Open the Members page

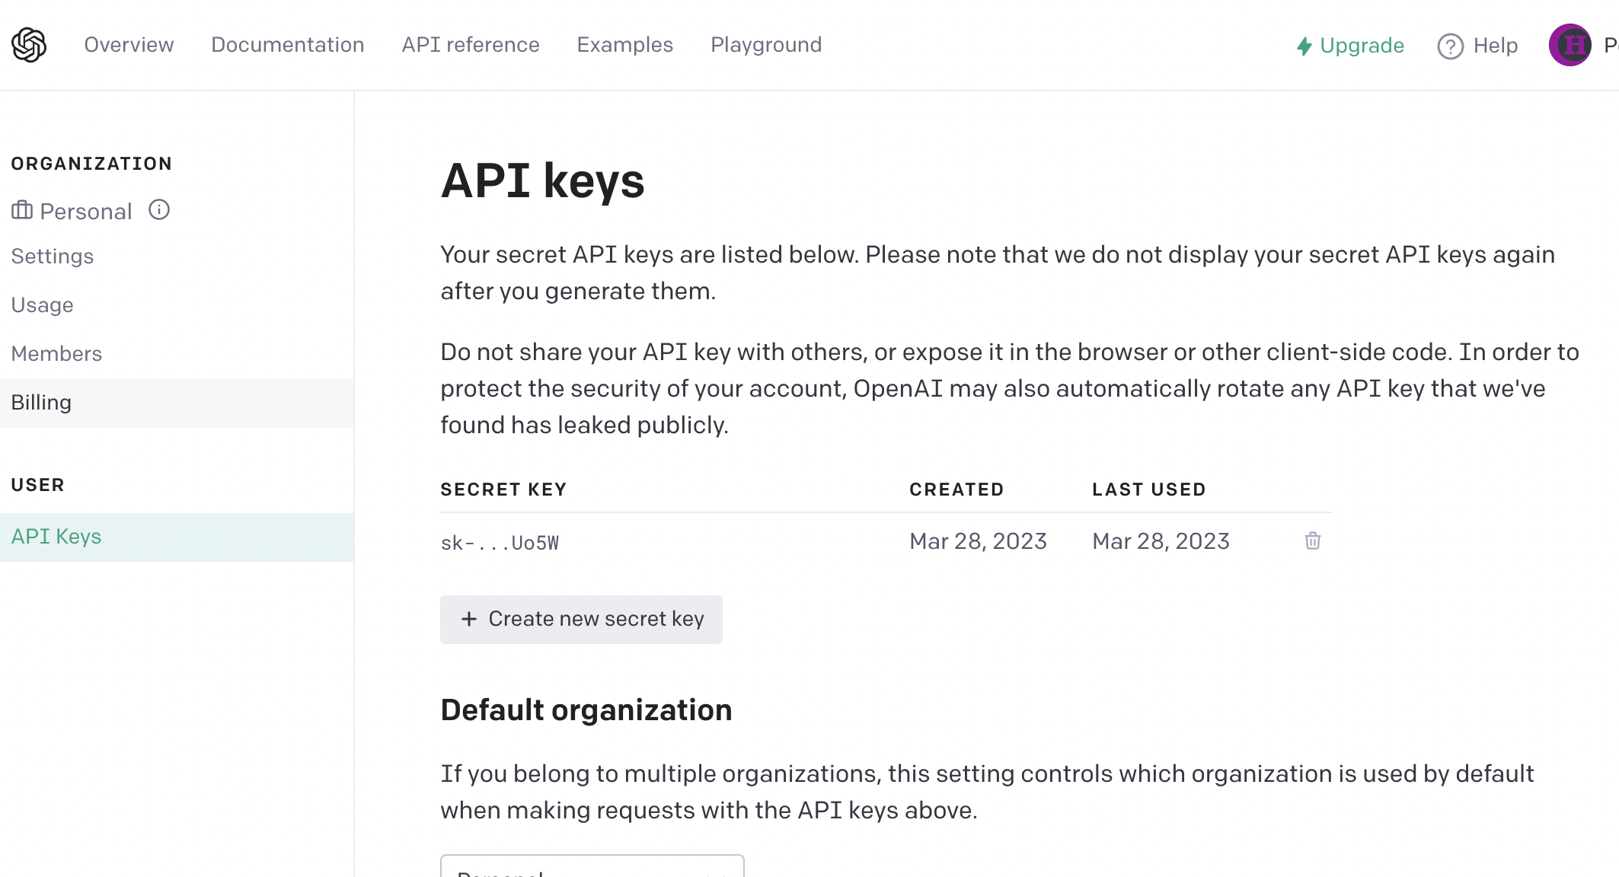[57, 353]
